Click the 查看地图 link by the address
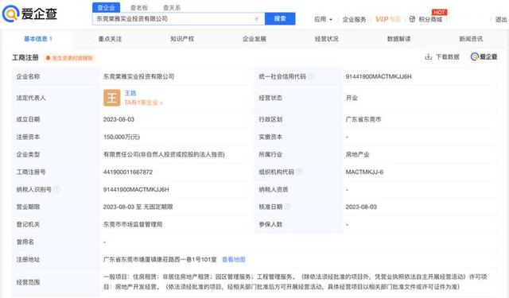 (233, 259)
